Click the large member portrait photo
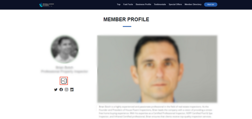Image resolution: width=252 pixels, height=119 pixels. coord(157,69)
